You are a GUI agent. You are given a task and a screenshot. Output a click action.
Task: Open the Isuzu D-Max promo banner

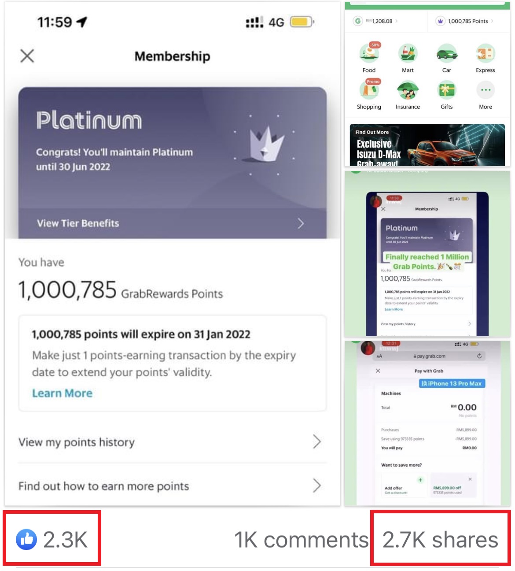point(427,145)
